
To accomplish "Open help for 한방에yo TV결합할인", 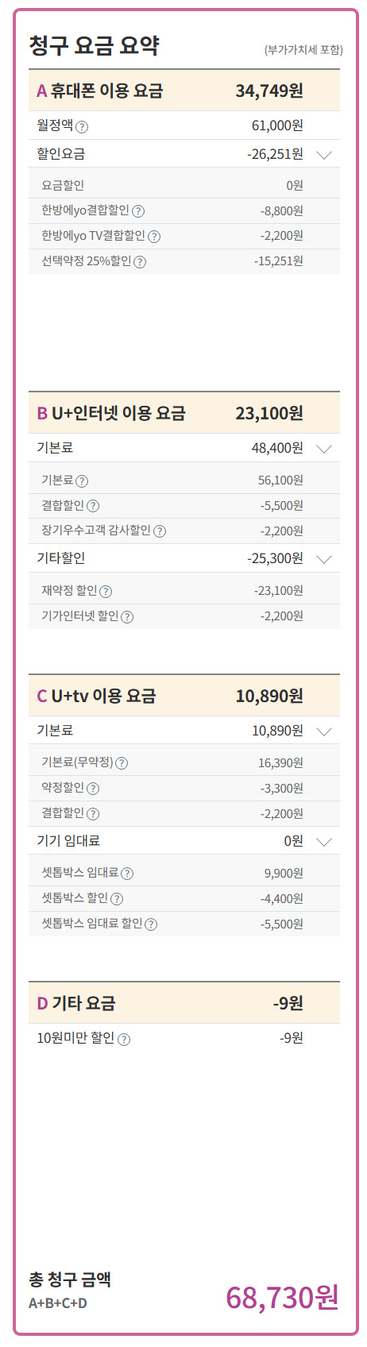I will tap(154, 237).
